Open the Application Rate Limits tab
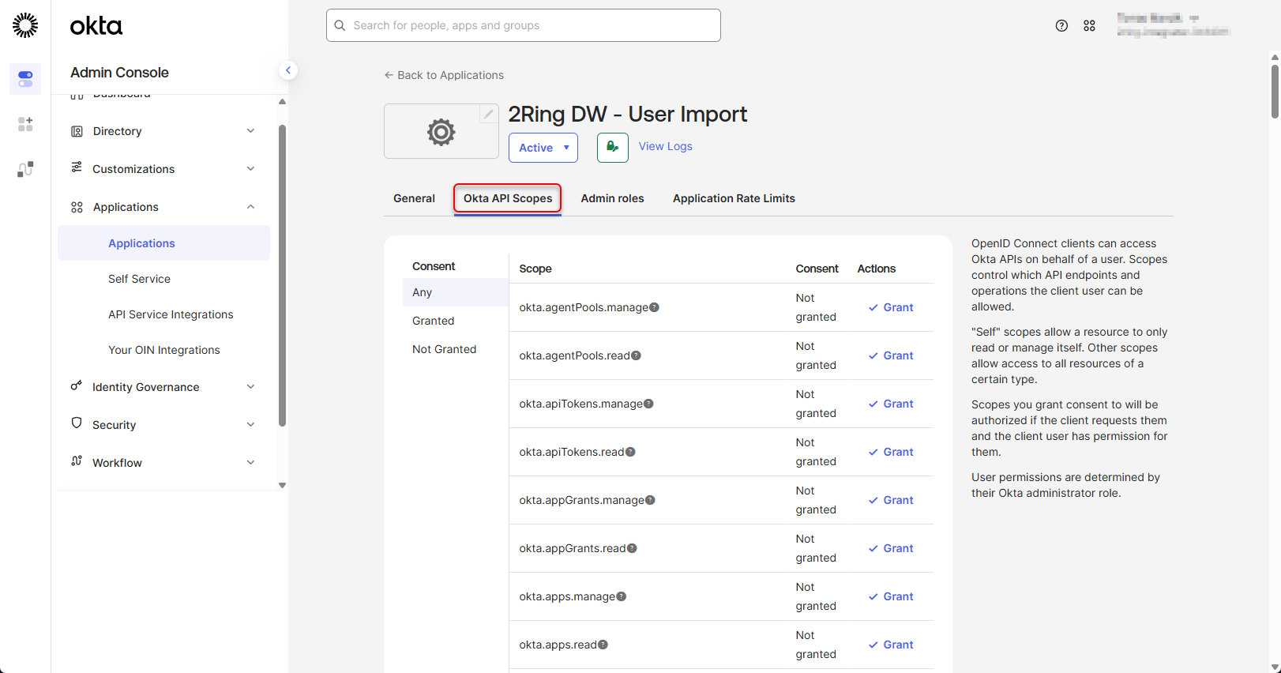This screenshot has height=673, width=1281. coord(734,198)
